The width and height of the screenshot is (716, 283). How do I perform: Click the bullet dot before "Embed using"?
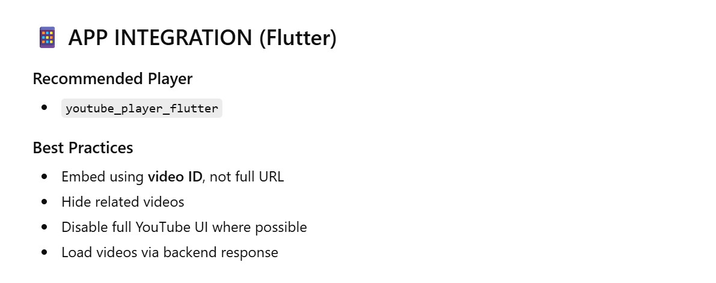coord(44,177)
